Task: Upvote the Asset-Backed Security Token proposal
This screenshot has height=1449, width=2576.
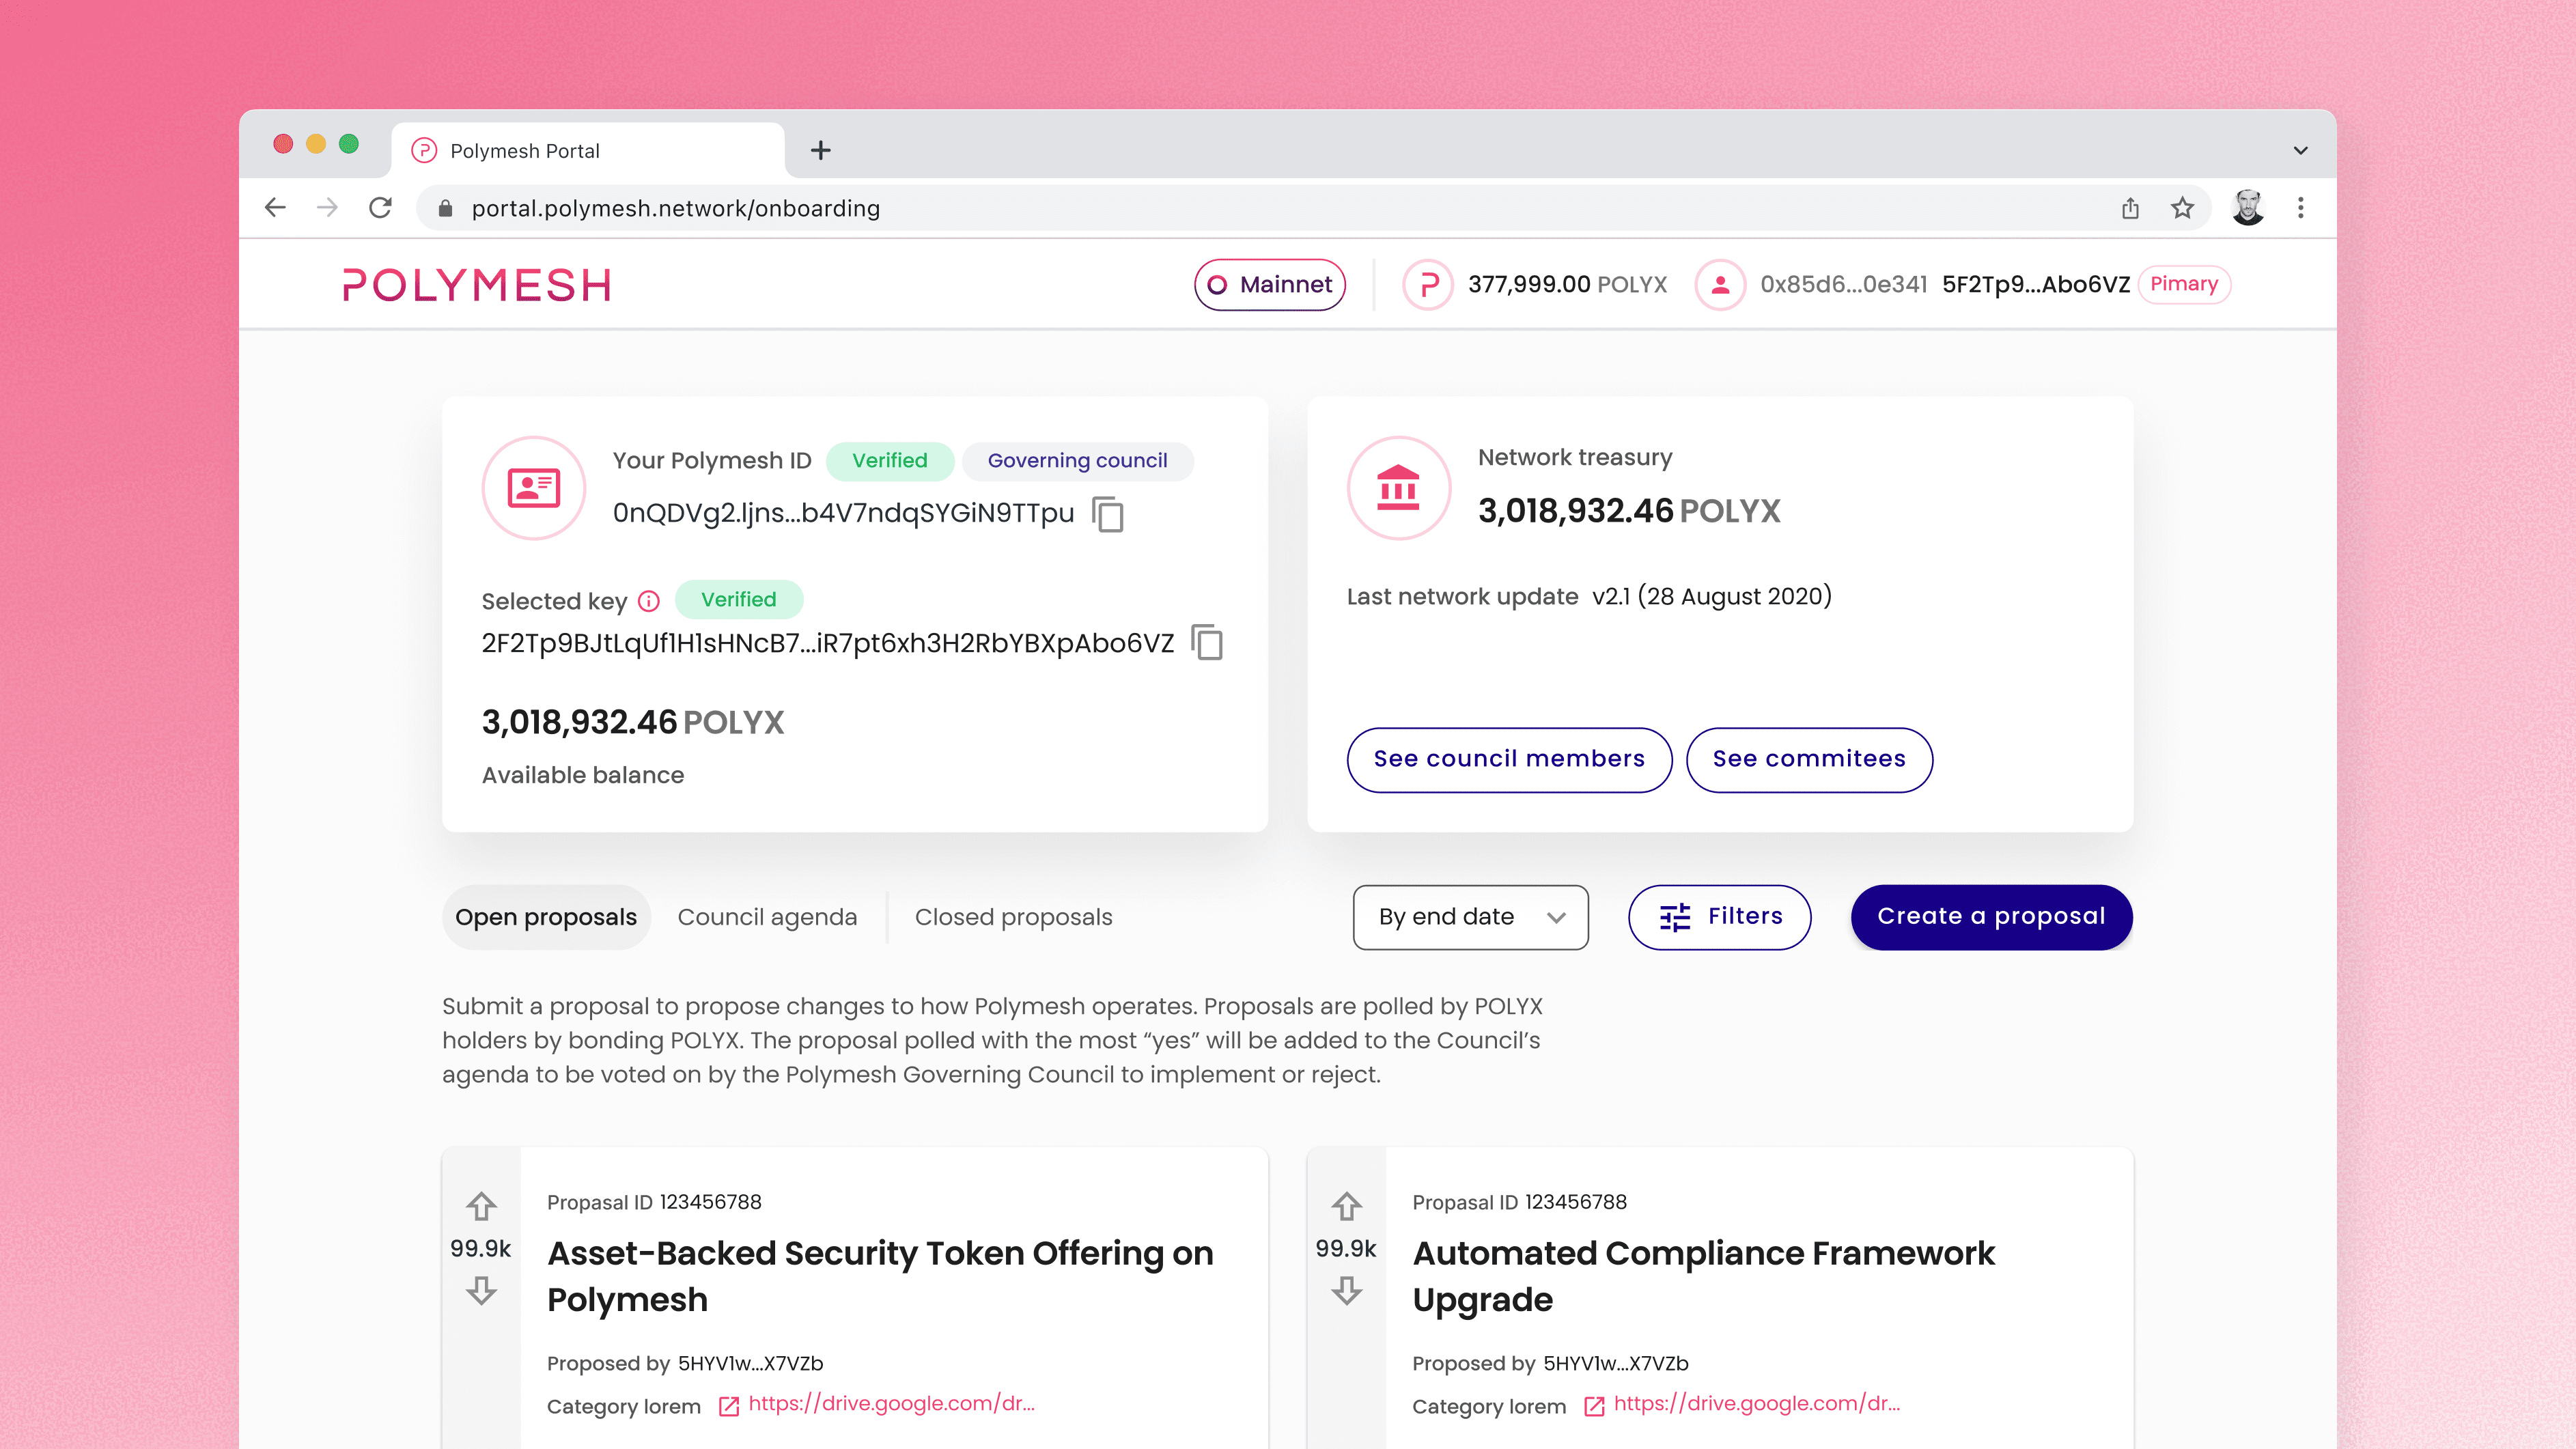Action: click(x=481, y=1206)
